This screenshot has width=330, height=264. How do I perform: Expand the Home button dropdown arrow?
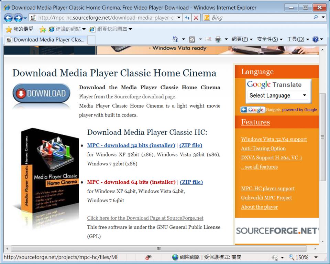[x=184, y=39]
